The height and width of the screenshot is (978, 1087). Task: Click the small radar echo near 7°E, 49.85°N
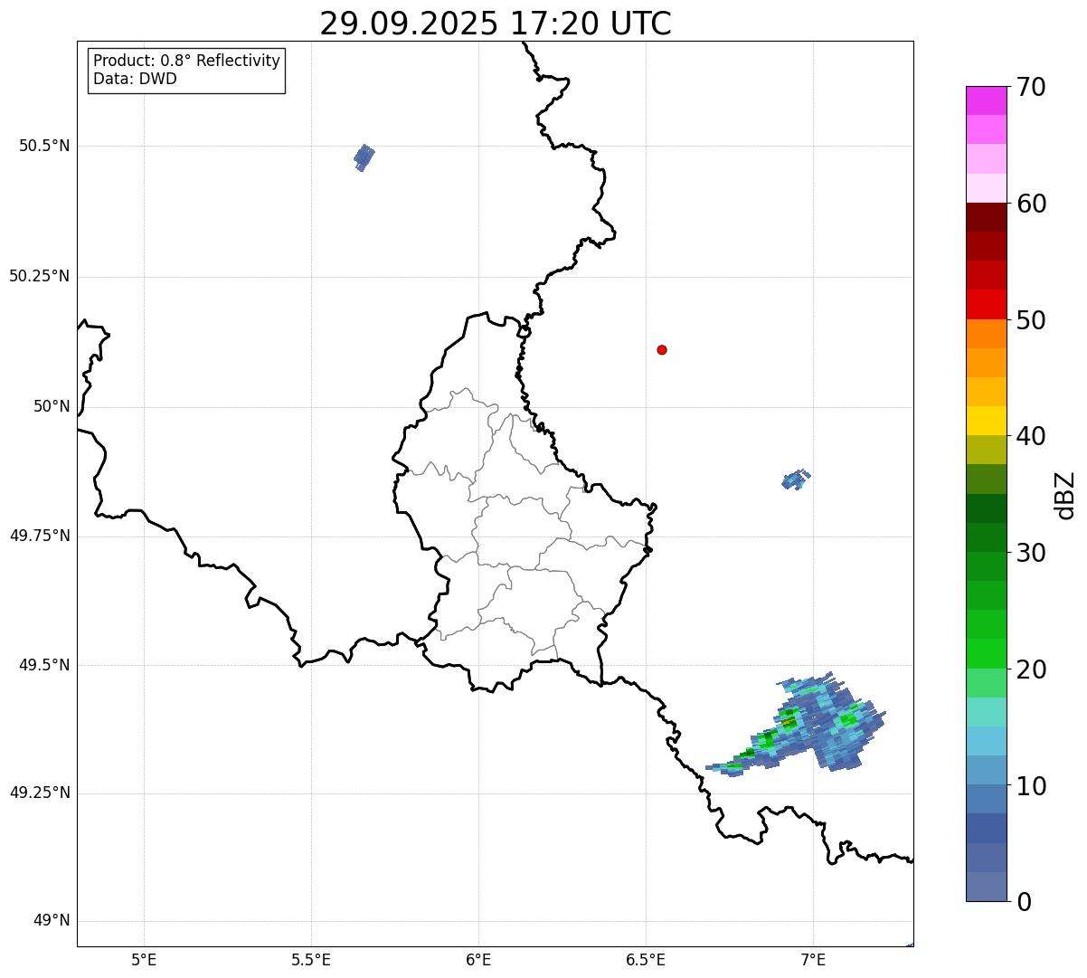(796, 480)
